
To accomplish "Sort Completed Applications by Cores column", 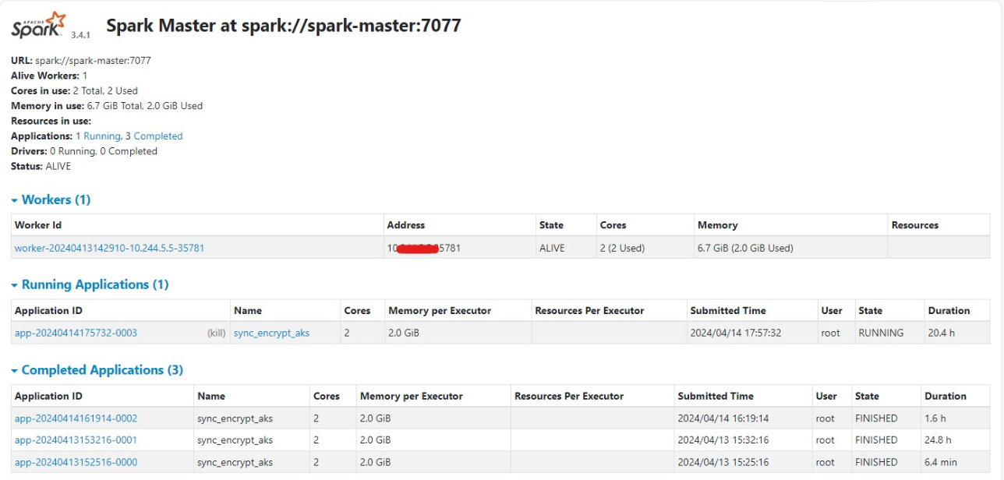I will (x=327, y=396).
